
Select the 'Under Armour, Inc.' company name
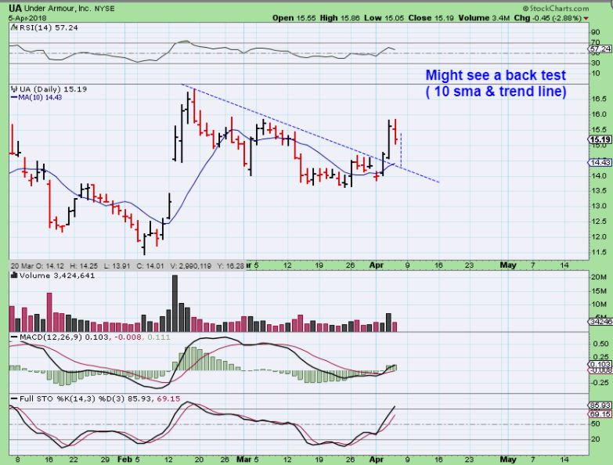point(57,8)
